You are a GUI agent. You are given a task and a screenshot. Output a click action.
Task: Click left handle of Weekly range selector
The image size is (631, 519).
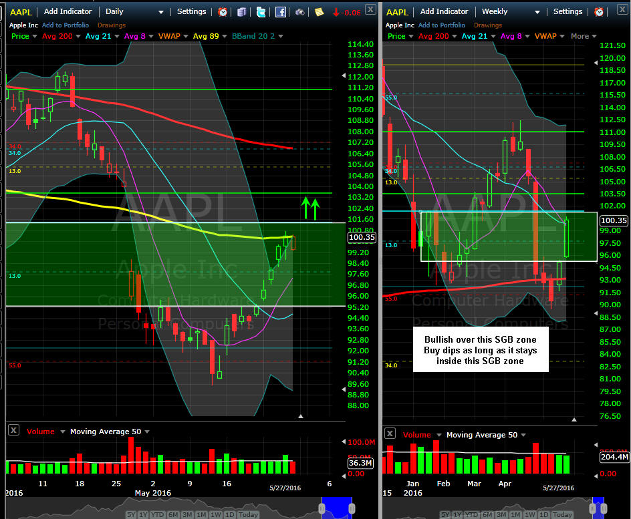[x=592, y=508]
